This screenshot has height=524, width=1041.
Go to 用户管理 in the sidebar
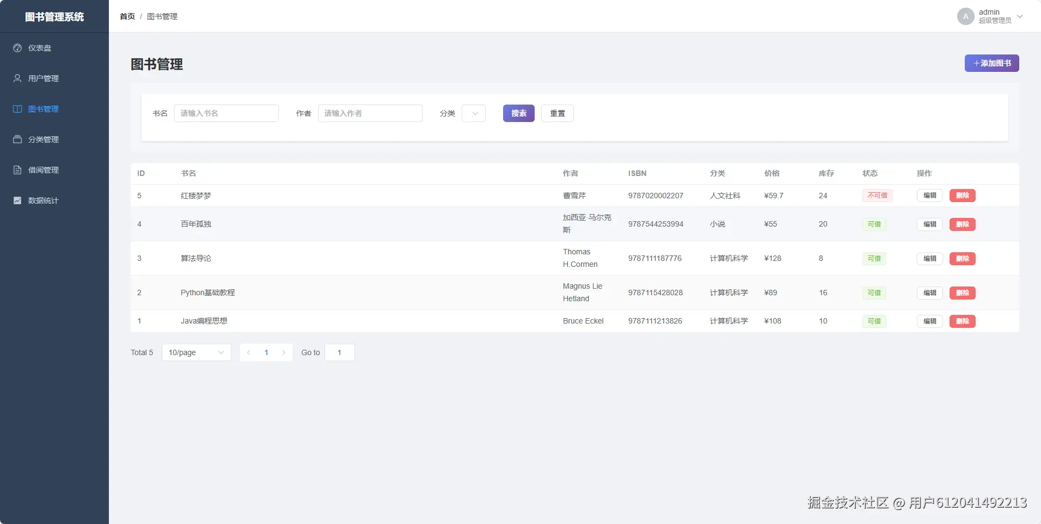coord(54,78)
